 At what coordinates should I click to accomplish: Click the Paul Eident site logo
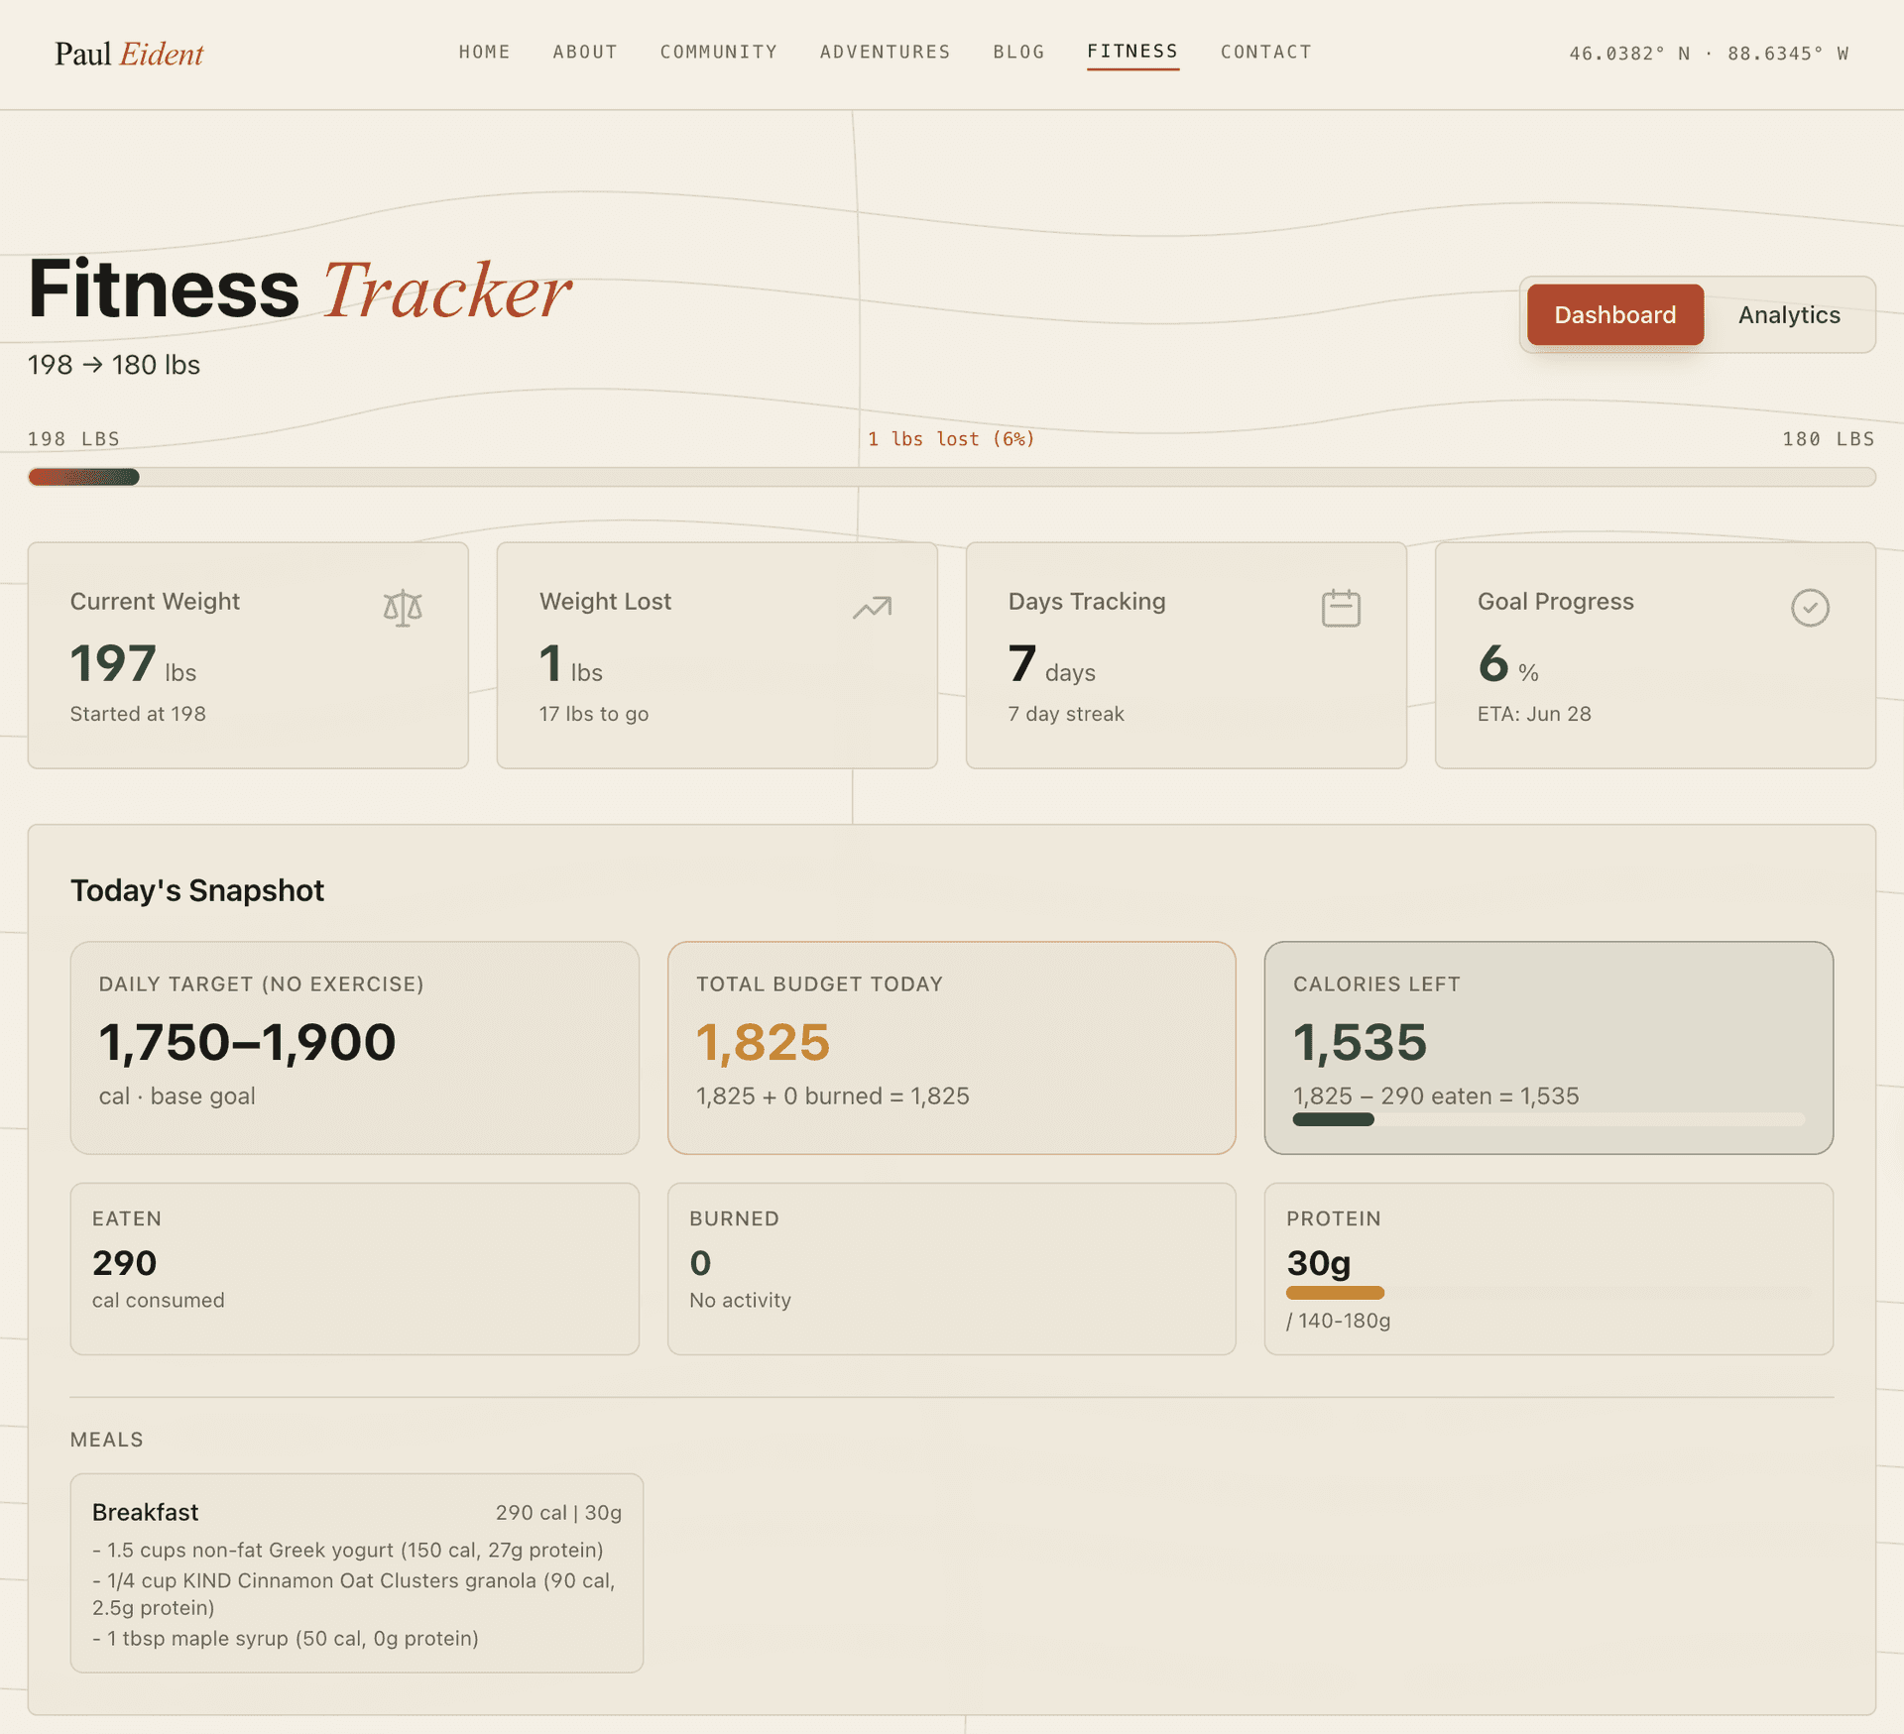click(x=129, y=54)
